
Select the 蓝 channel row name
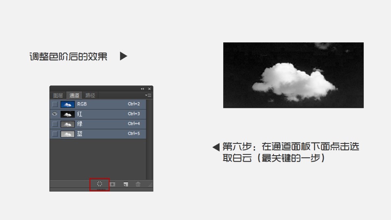click(80, 134)
